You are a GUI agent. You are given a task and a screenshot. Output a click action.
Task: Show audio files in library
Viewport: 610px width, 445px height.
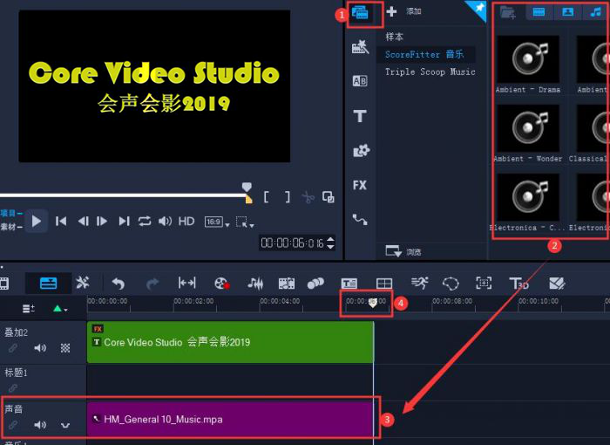click(595, 12)
